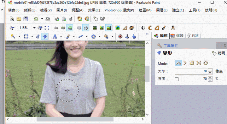The width and height of the screenshot is (227, 124).
Task: Select the finger smudge tool
Action: pyautogui.click(x=134, y=36)
